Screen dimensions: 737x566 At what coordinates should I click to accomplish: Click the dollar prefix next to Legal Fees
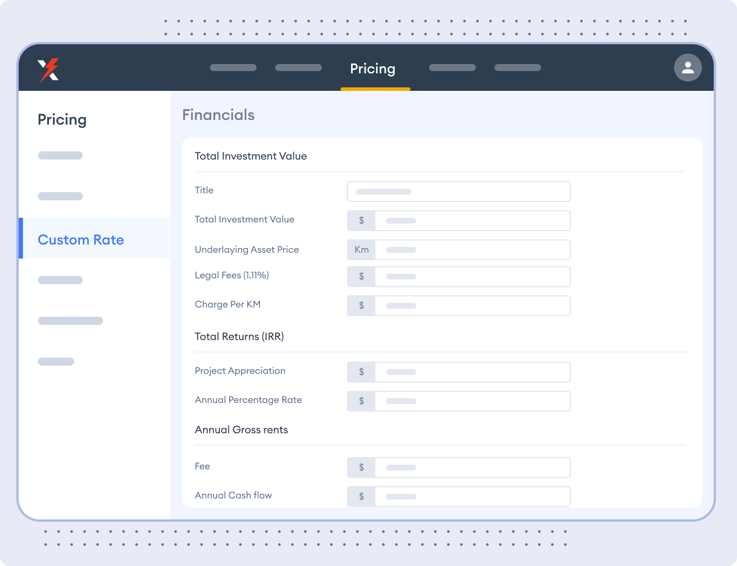pos(361,276)
